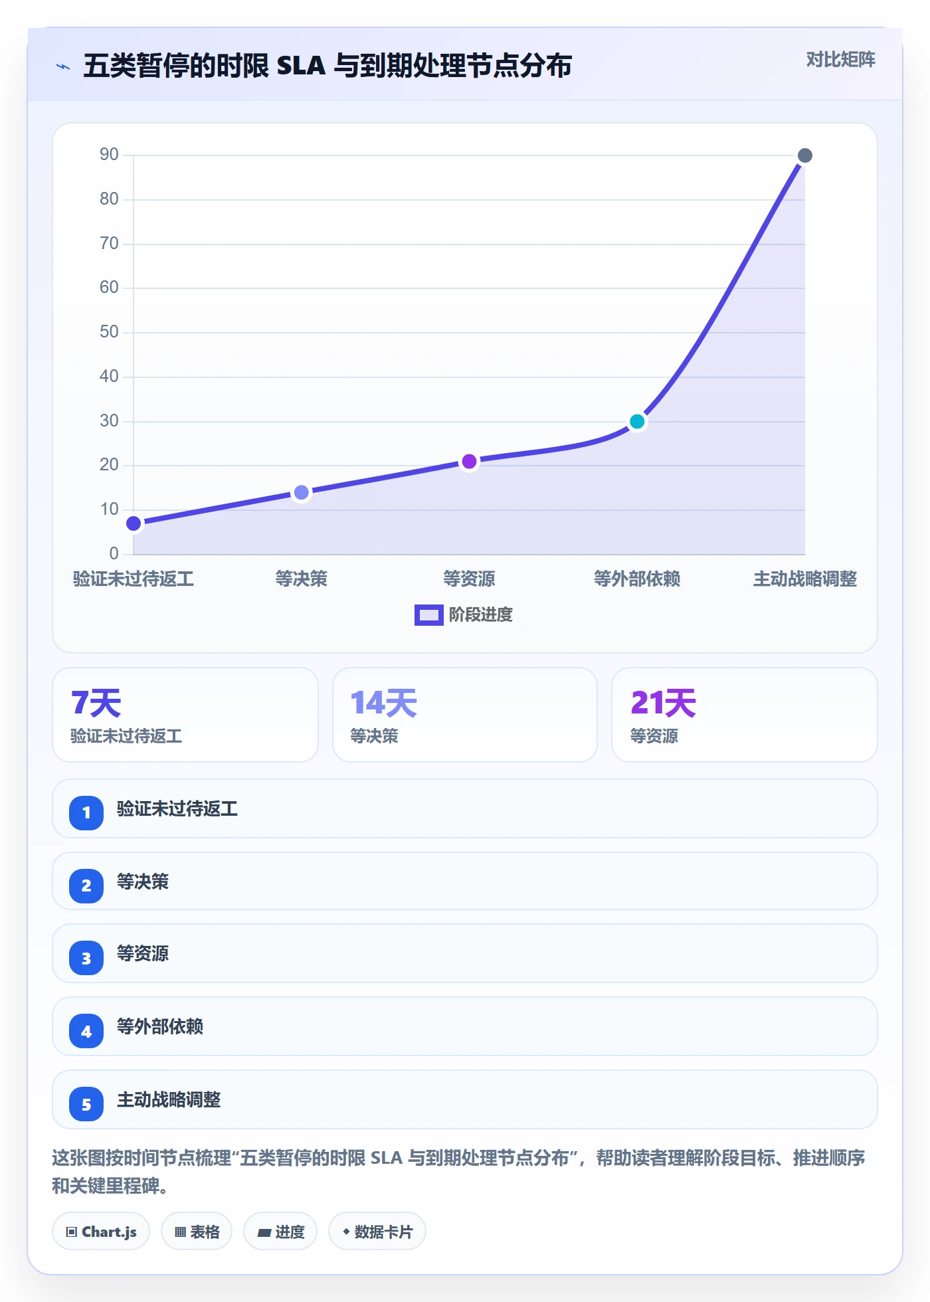This screenshot has height=1302, width=930.
Task: Click the x-axis label 等外部依赖
Action: coord(637,579)
